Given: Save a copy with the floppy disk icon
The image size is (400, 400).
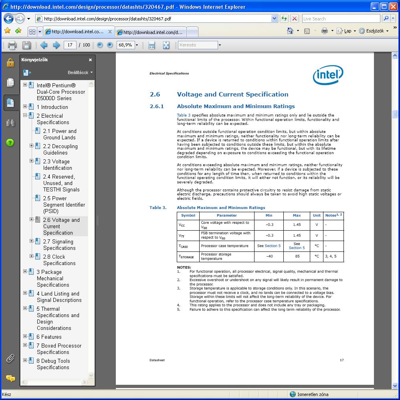Looking at the screenshot, I should tap(26, 45).
